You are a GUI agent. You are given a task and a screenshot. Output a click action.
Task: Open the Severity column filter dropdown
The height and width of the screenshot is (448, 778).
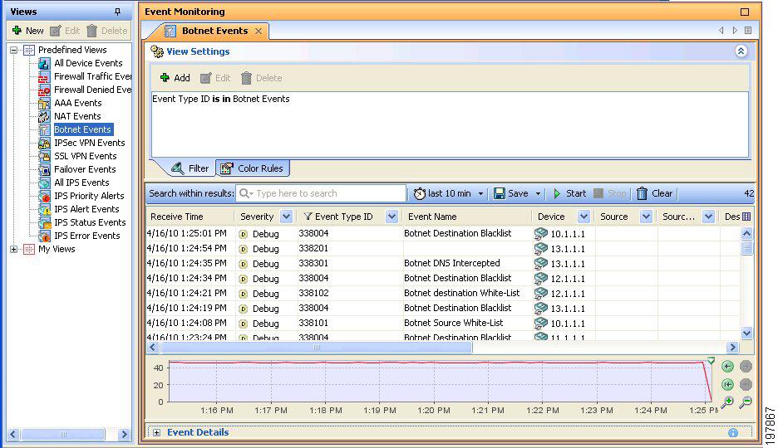point(286,217)
